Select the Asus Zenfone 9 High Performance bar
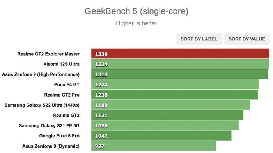This screenshot has height=153, width=273. pyautogui.click(x=179, y=74)
